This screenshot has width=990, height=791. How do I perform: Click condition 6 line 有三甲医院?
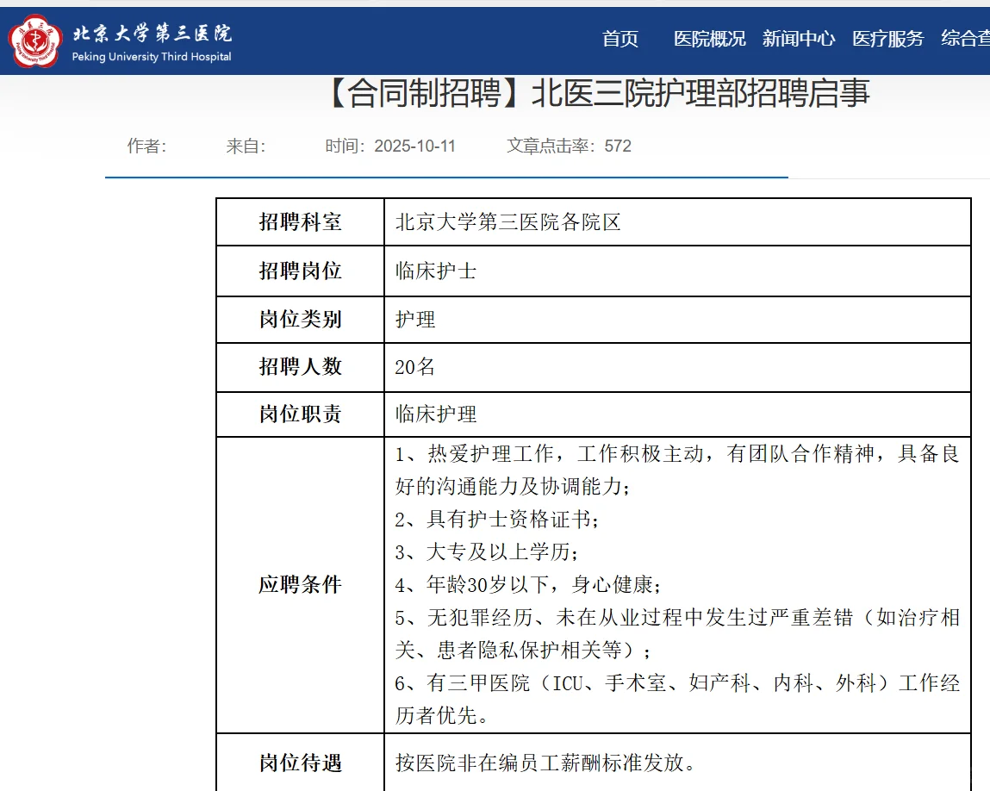[677, 683]
